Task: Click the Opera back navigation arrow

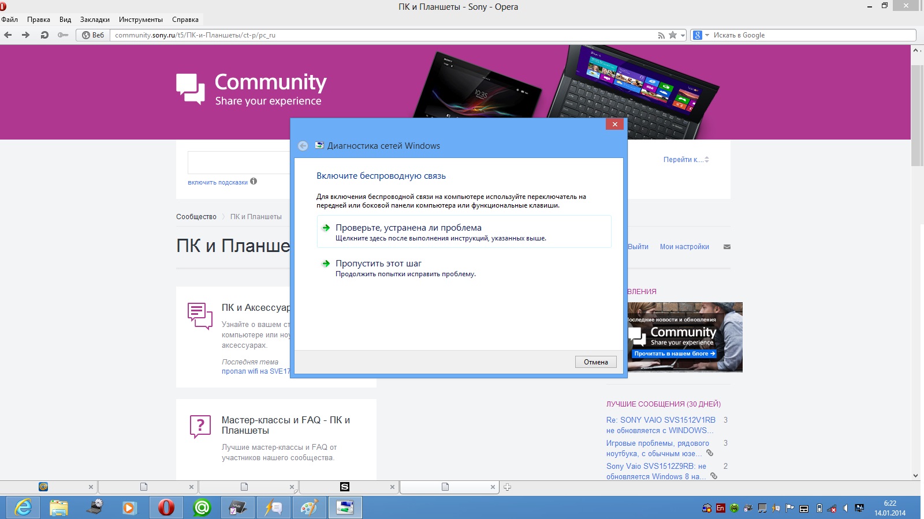Action: pyautogui.click(x=8, y=35)
